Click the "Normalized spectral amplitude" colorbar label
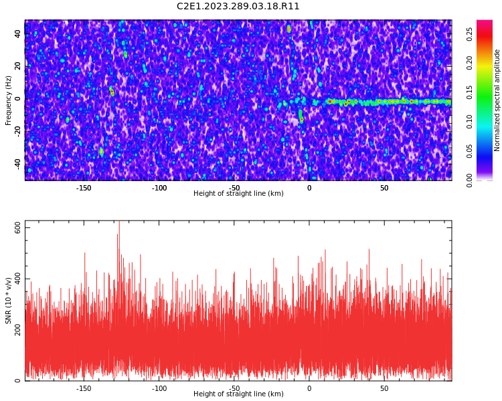The image size is (502, 401). click(x=497, y=100)
